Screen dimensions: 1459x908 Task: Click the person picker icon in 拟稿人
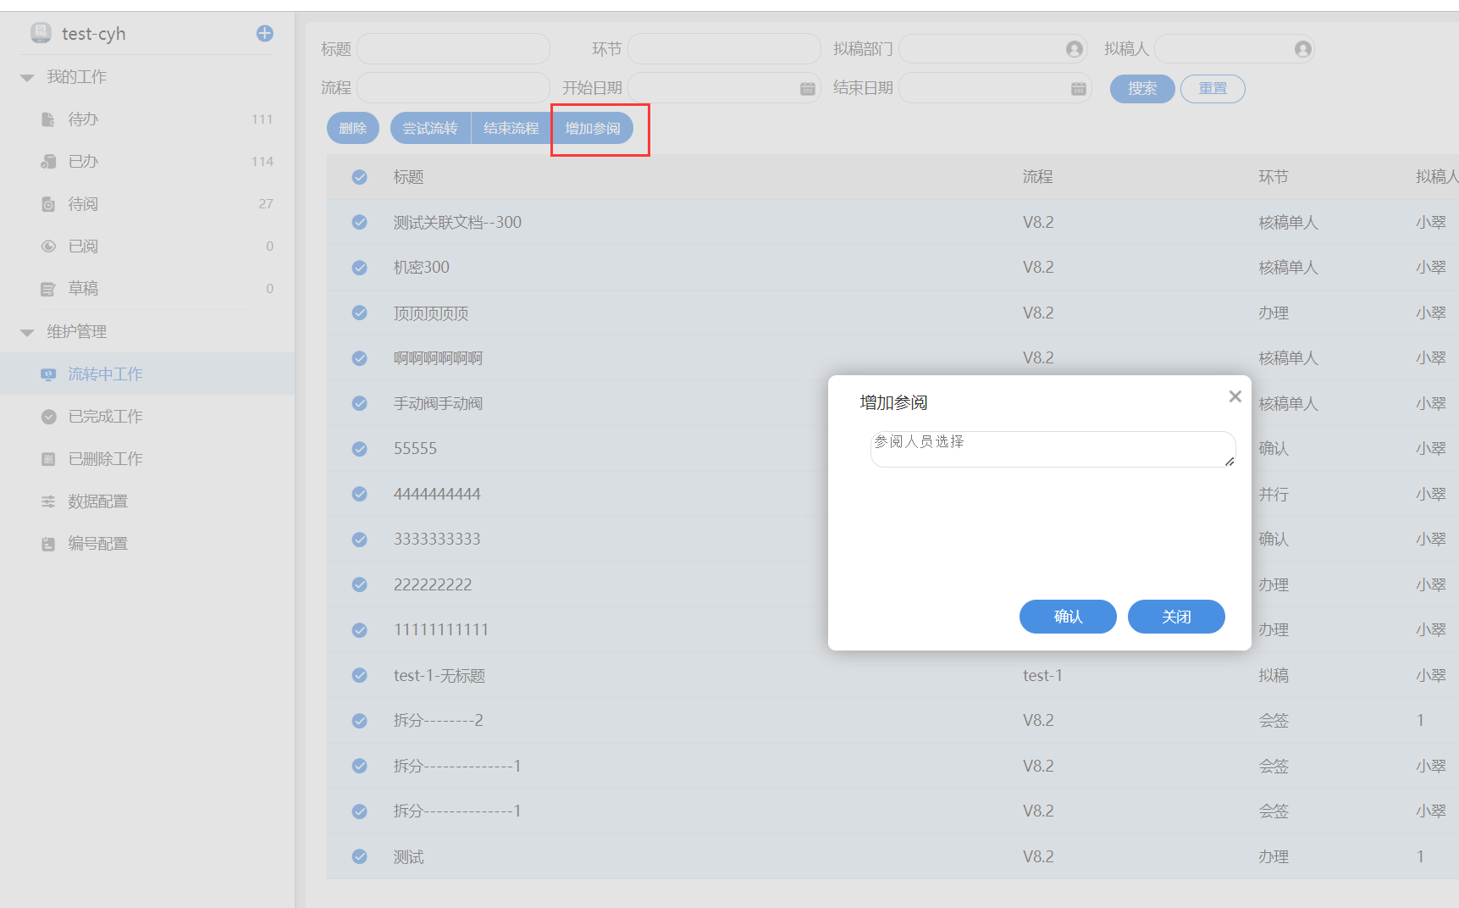point(1303,49)
